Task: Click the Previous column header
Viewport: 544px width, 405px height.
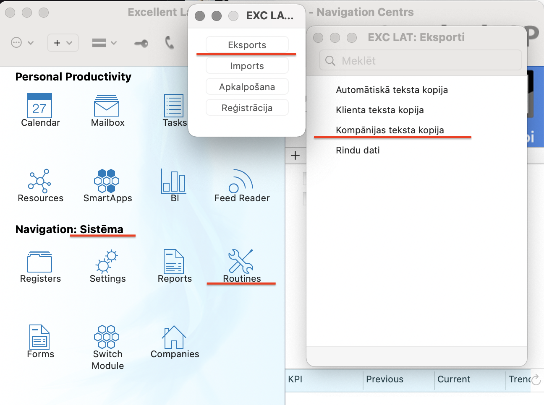Action: pyautogui.click(x=384, y=379)
